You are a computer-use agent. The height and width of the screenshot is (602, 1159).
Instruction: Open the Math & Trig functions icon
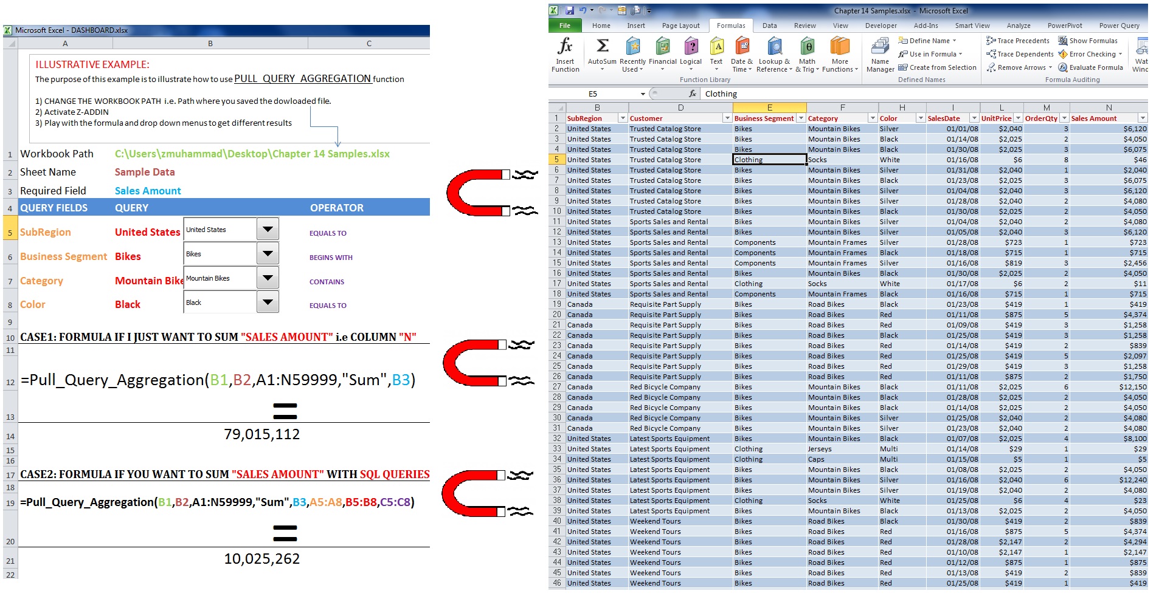(x=808, y=46)
